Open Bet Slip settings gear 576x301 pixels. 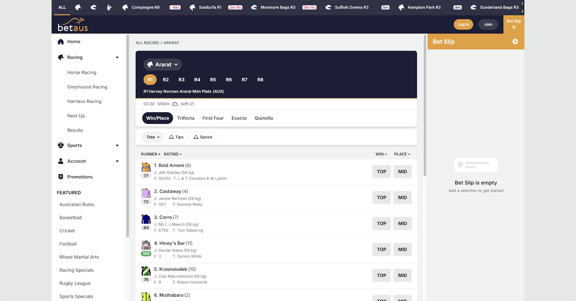tap(515, 42)
